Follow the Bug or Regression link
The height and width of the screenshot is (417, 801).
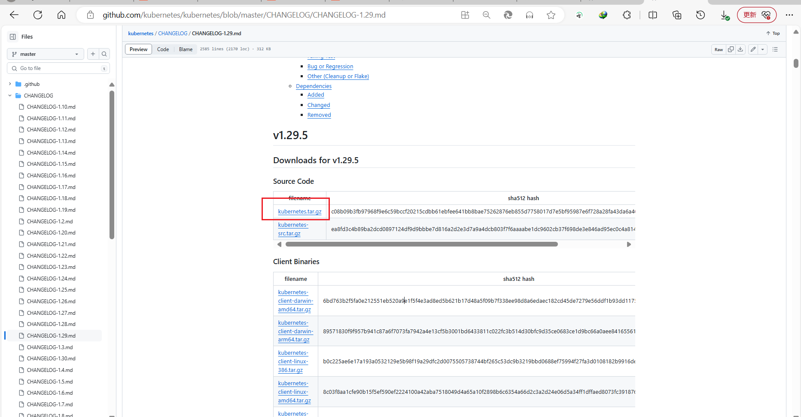click(x=330, y=67)
